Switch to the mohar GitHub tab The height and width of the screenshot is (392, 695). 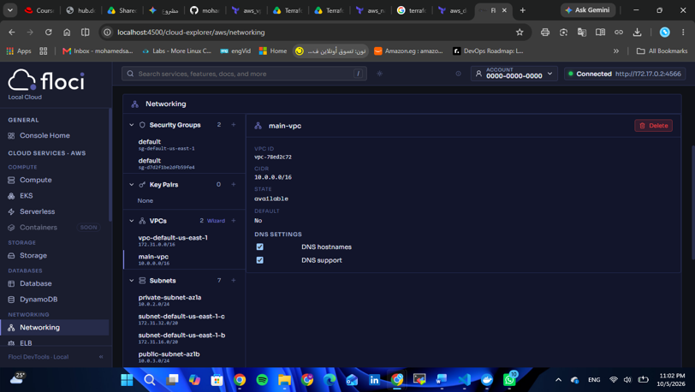[x=205, y=10]
